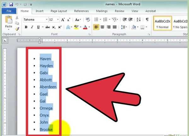Click the Numbering list button

[x=105, y=20]
